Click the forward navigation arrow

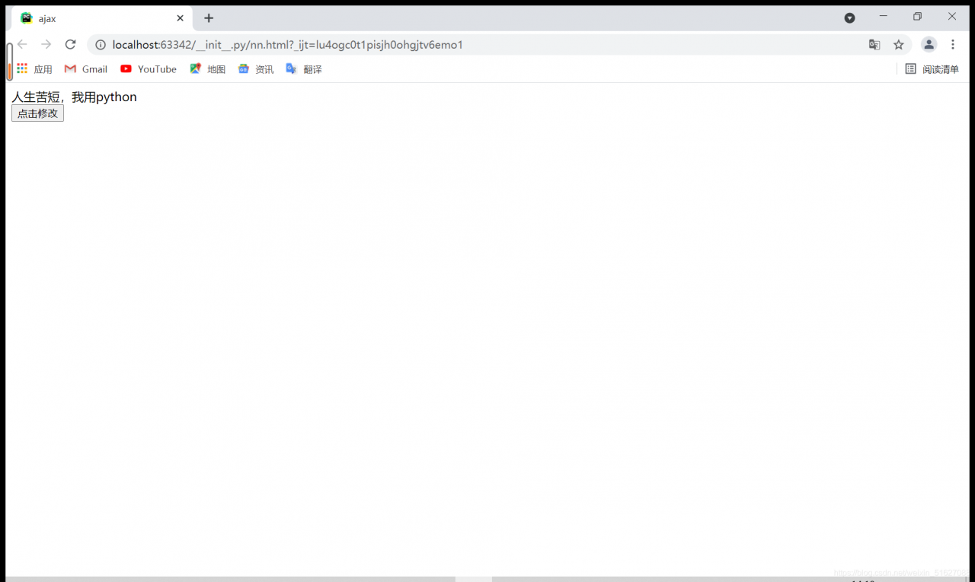point(46,45)
